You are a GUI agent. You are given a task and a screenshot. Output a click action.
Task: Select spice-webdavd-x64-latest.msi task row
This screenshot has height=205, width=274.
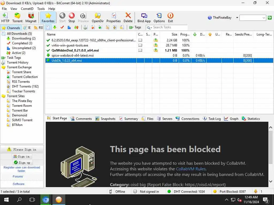click(x=159, y=56)
